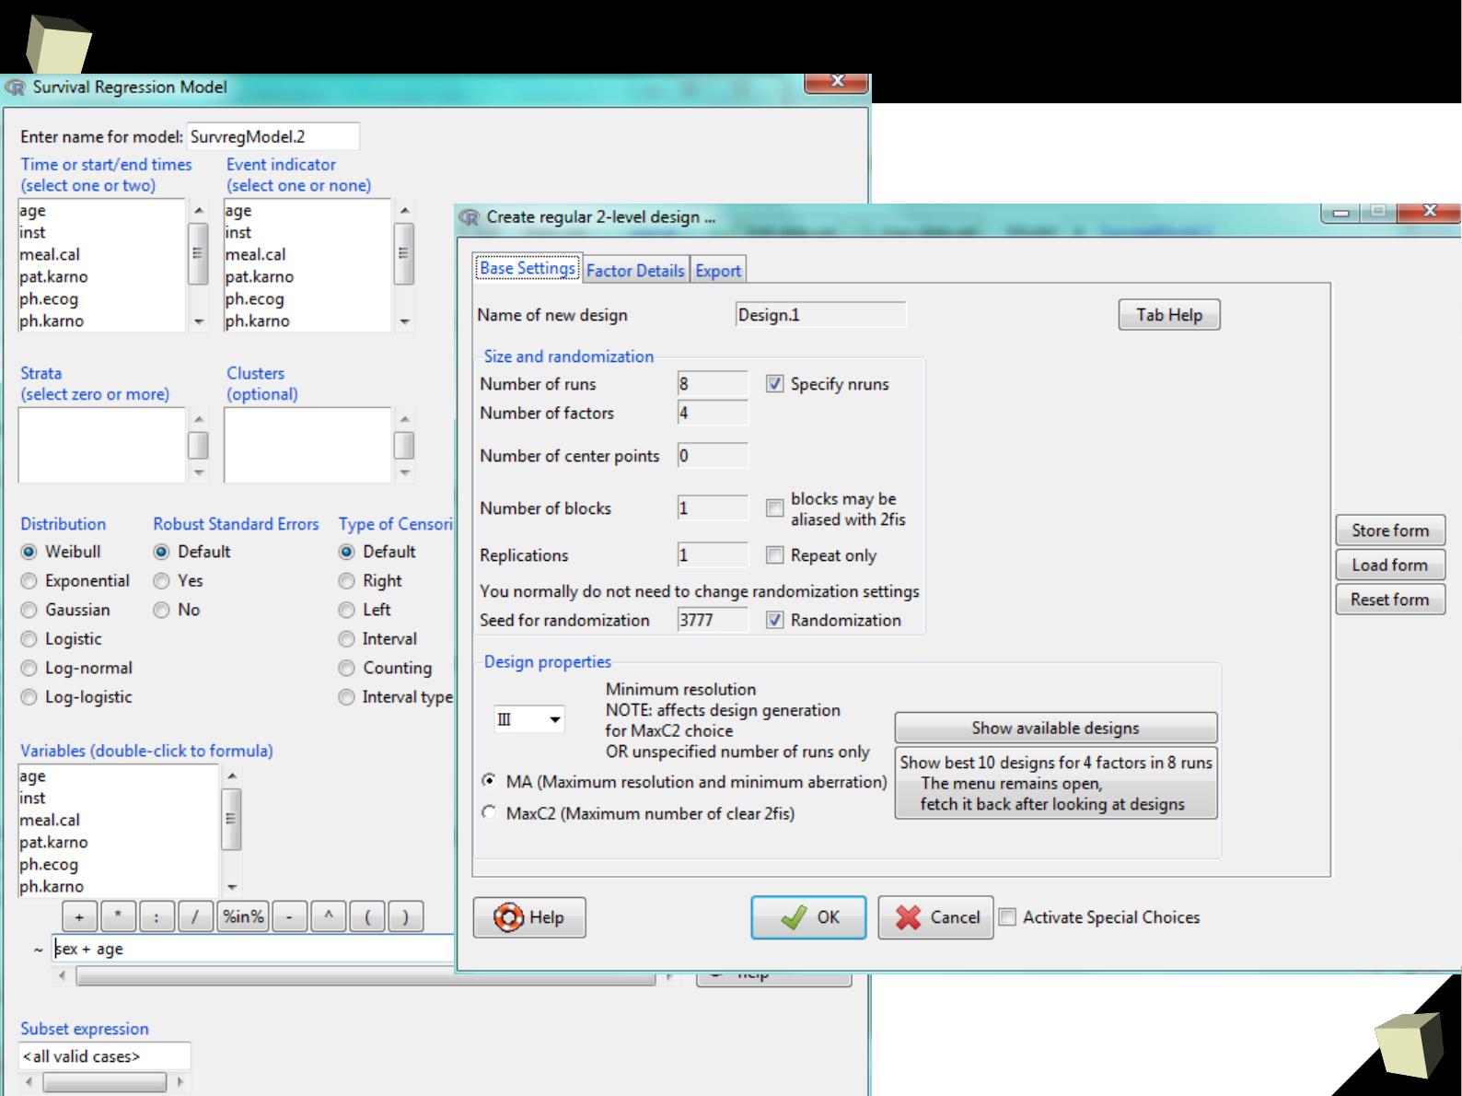The width and height of the screenshot is (1462, 1096).
Task: Select MaxC2 (Maximum number of clear 2fis)
Action: click(x=490, y=813)
